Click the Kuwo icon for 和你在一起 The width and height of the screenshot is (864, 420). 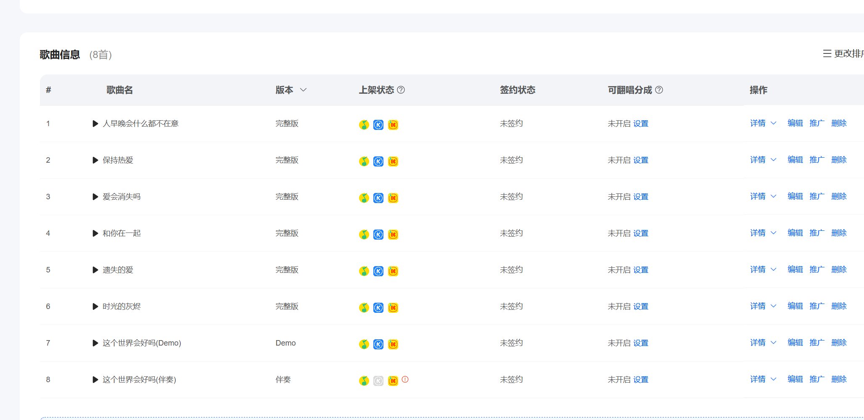393,235
